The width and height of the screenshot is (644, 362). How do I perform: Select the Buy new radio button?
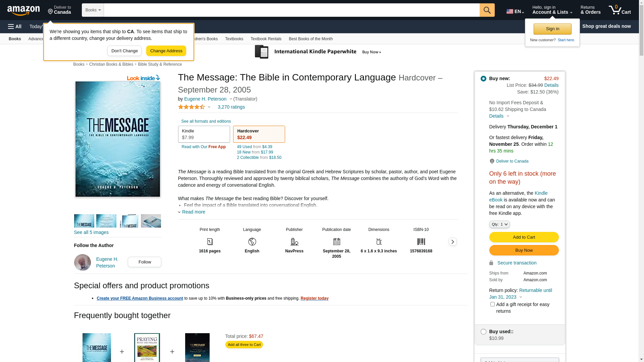[483, 78]
